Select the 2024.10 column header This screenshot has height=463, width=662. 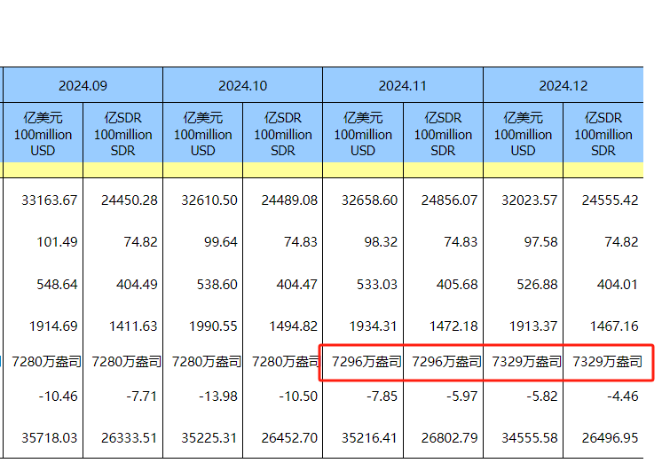[242, 86]
